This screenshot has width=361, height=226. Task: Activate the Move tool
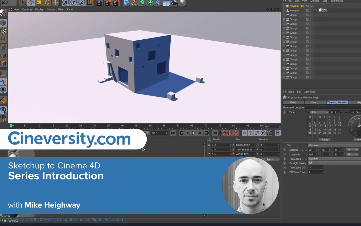tap(31, 3)
